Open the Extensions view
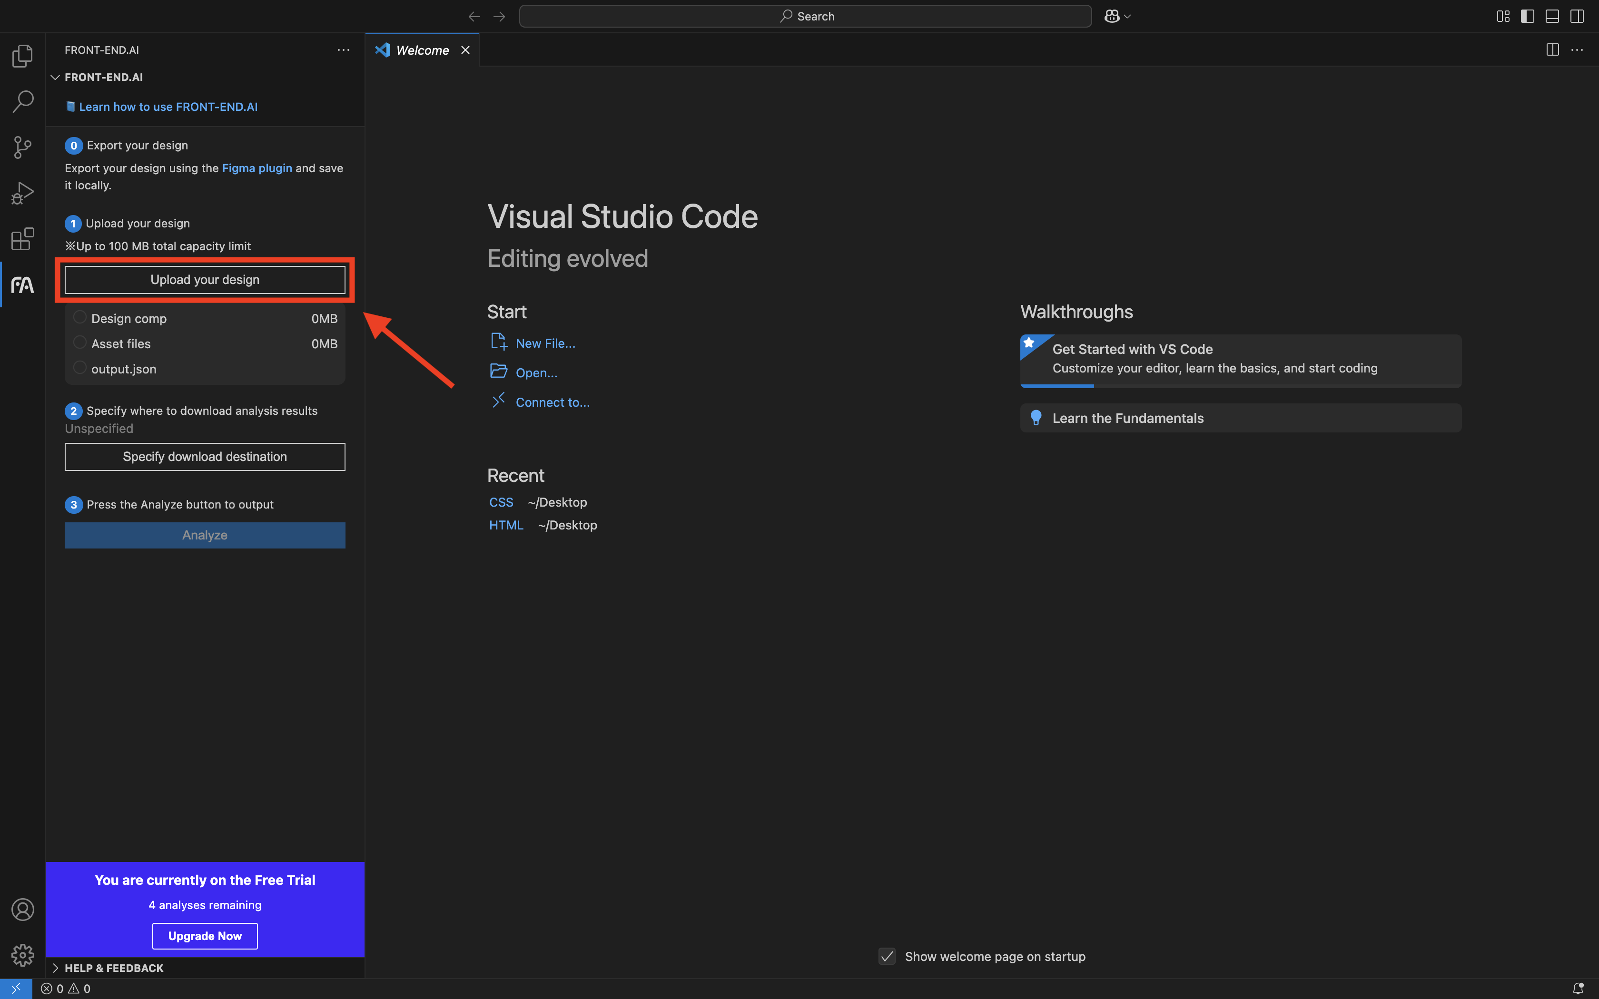This screenshot has width=1599, height=999. pyautogui.click(x=22, y=239)
